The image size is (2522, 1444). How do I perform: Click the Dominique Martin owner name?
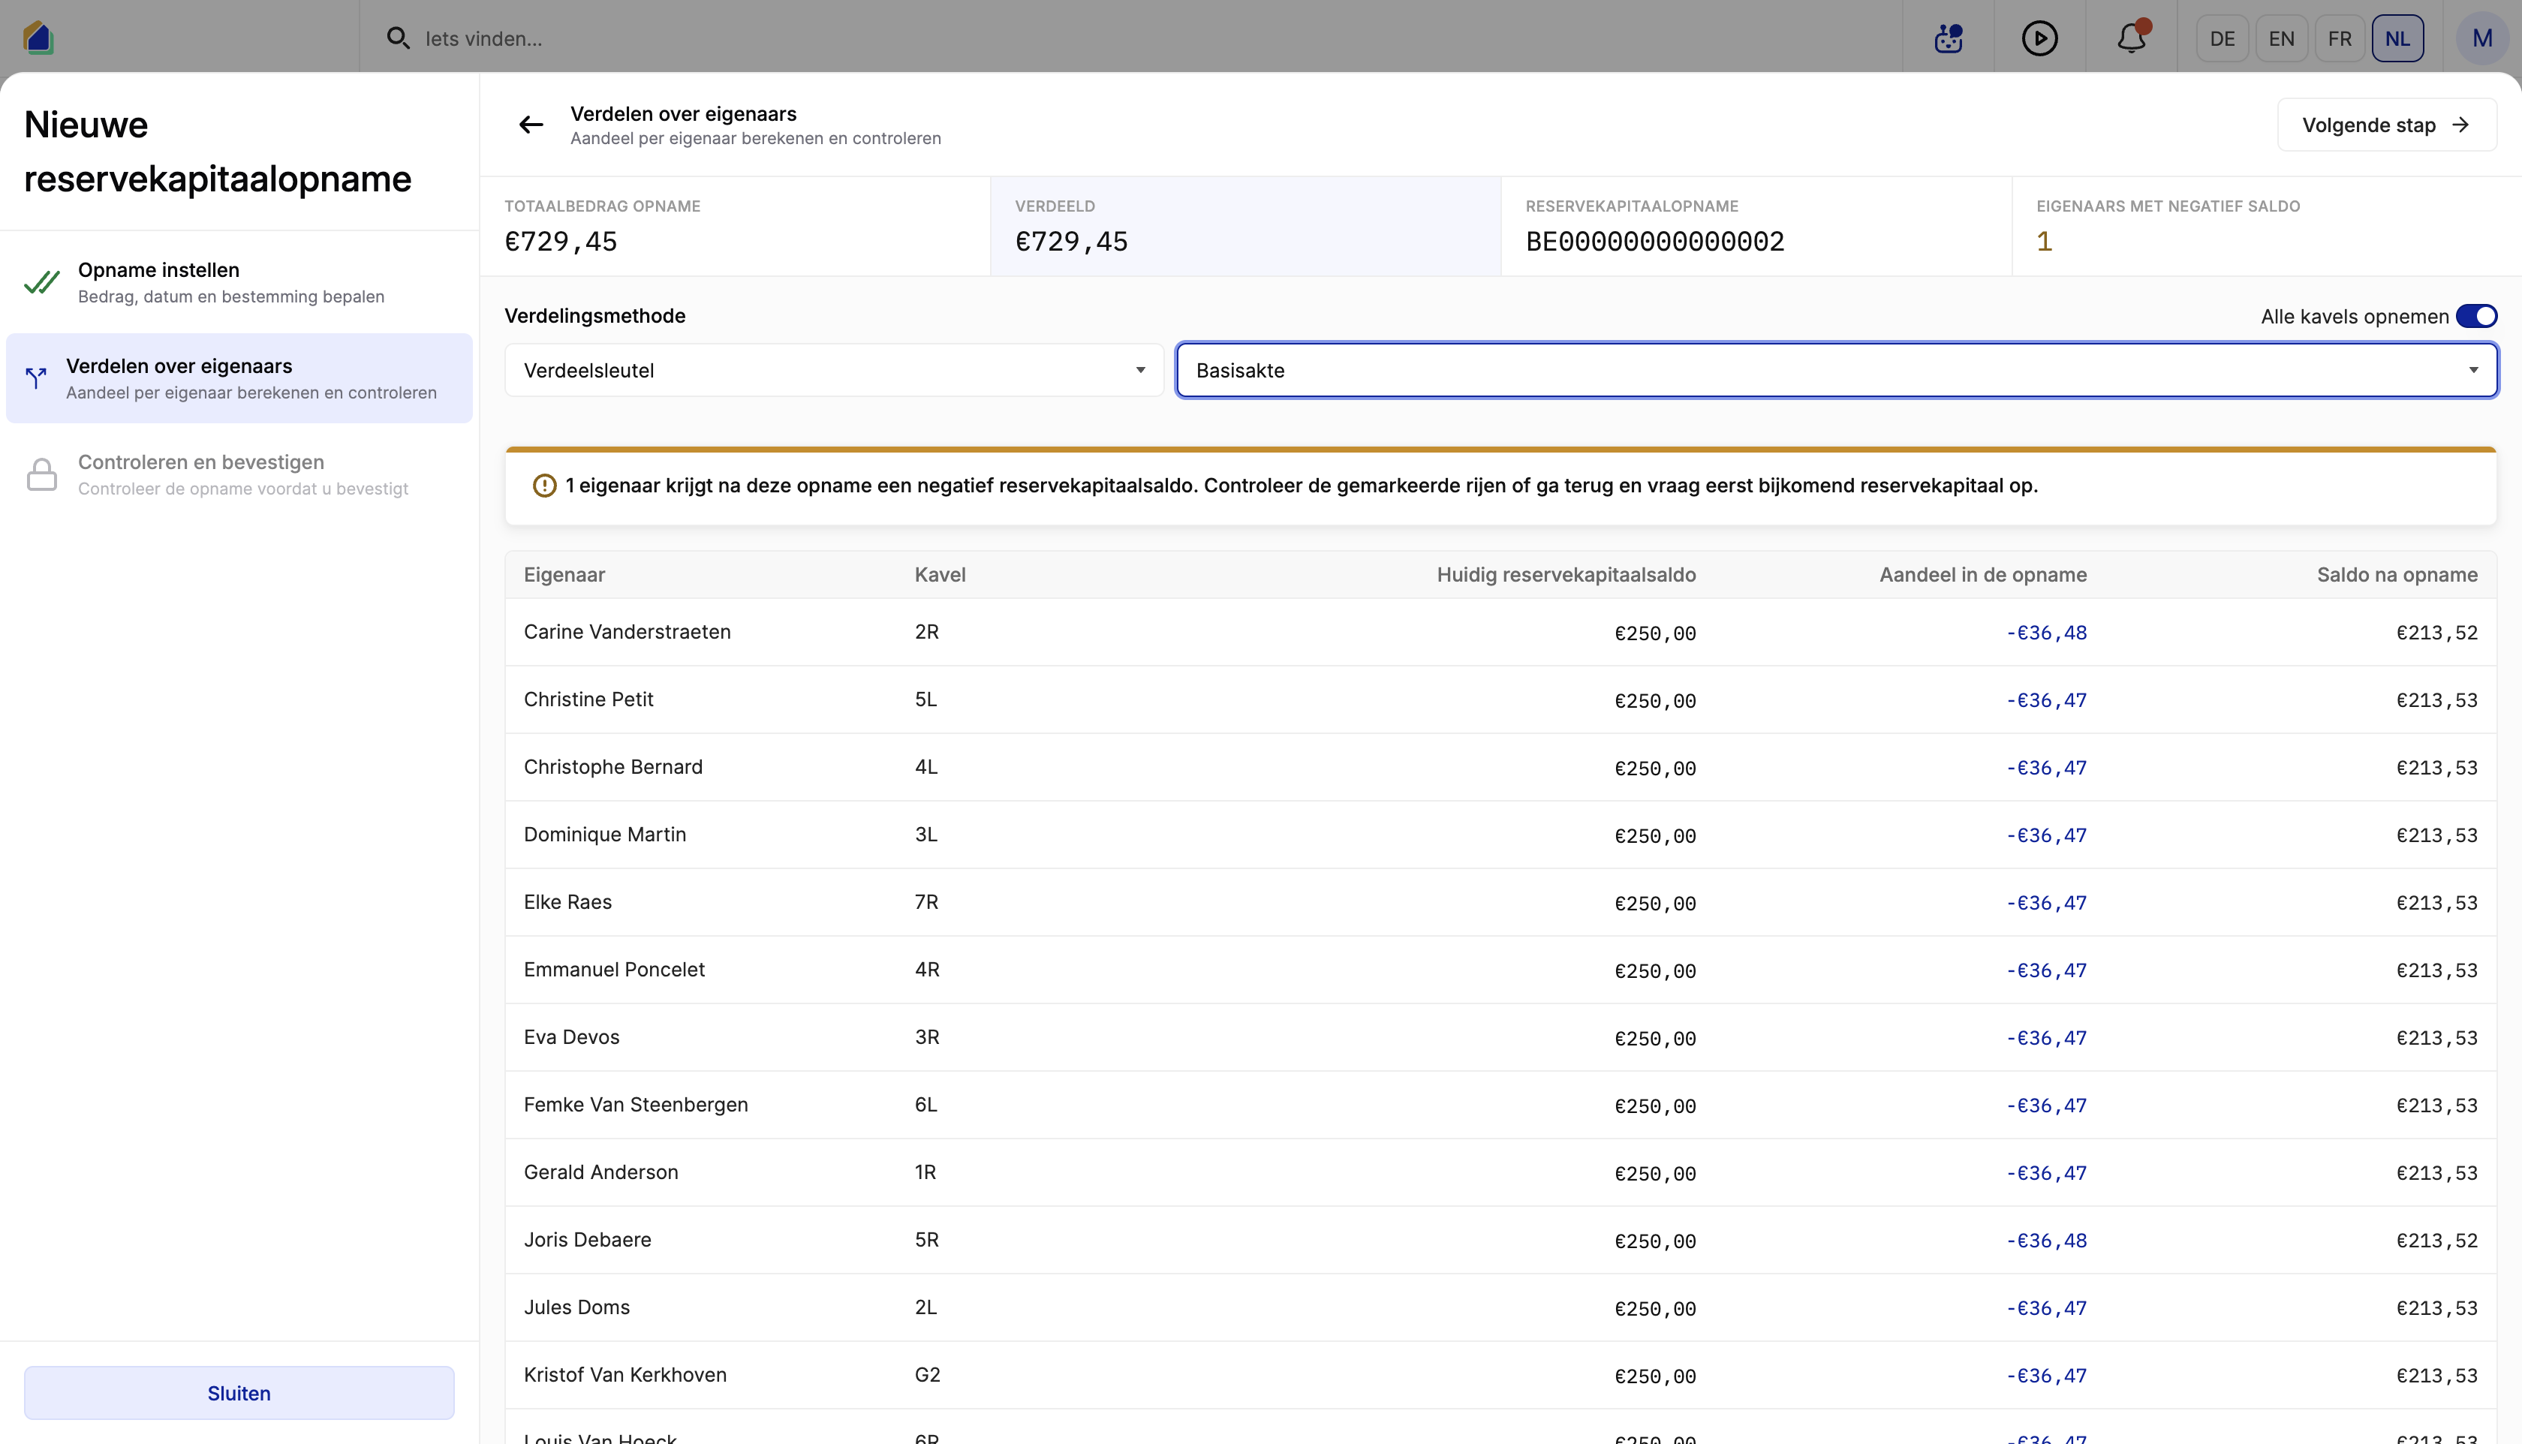(605, 834)
